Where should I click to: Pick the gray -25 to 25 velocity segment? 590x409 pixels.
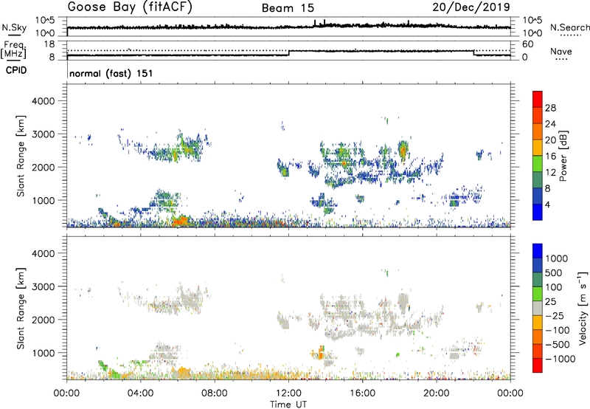pos(538,308)
